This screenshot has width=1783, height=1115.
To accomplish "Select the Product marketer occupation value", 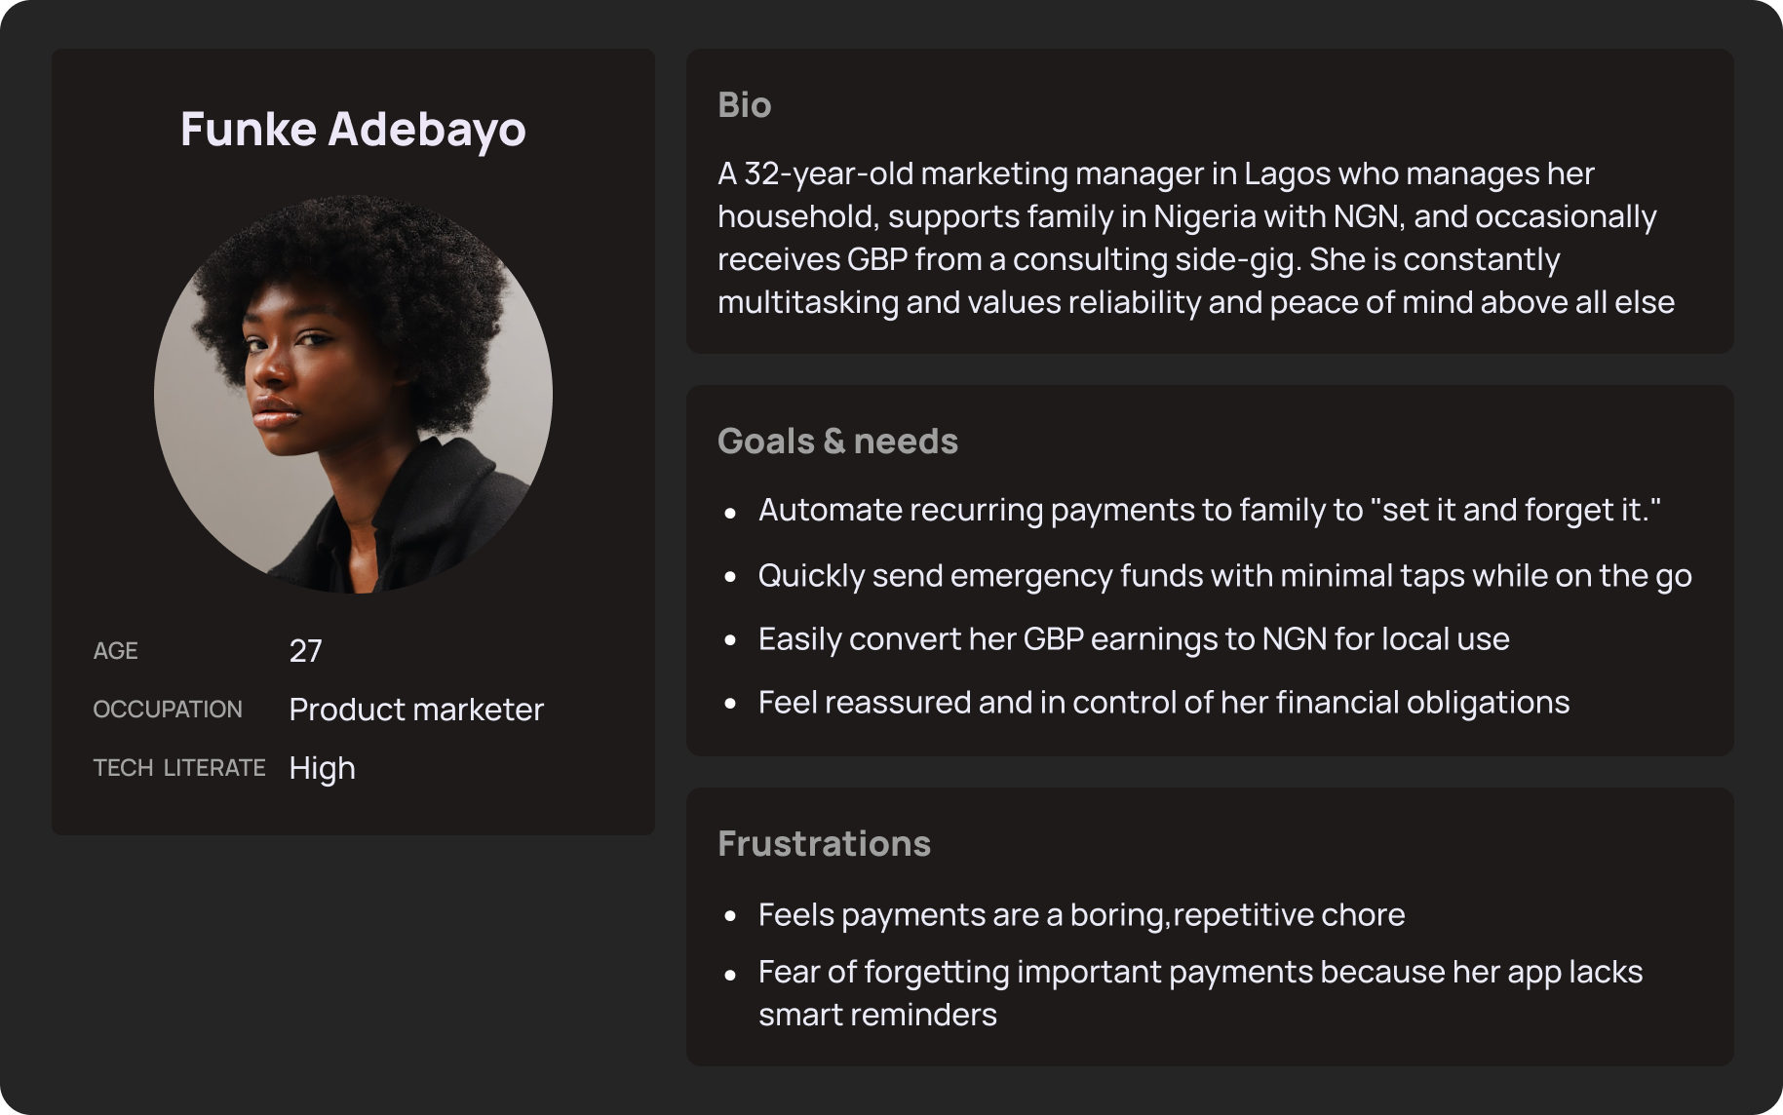I will click(x=416, y=710).
